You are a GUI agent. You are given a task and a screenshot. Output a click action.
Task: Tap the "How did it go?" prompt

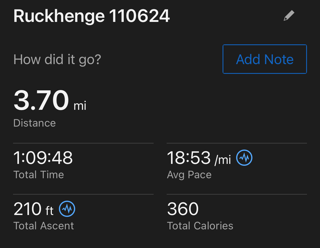tap(57, 59)
